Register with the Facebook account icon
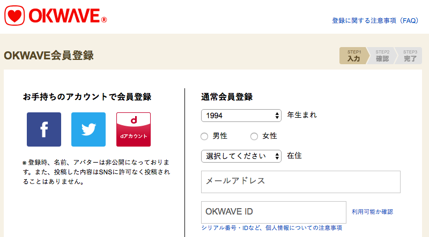429x237 pixels. point(44,129)
